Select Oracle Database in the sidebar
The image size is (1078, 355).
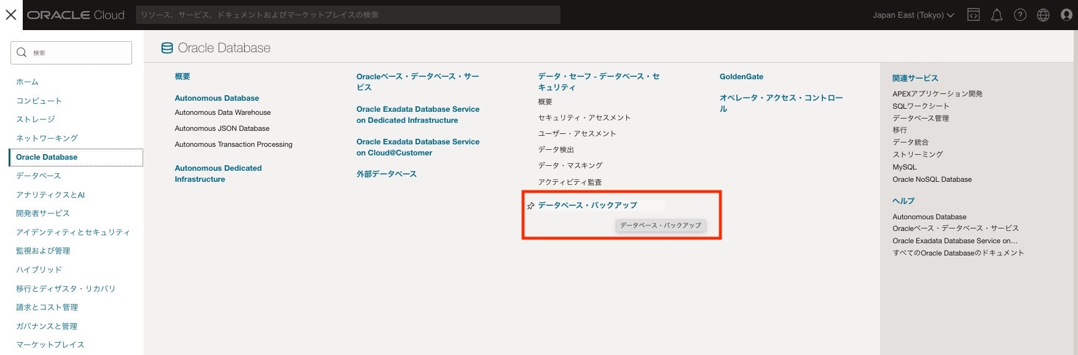point(76,157)
